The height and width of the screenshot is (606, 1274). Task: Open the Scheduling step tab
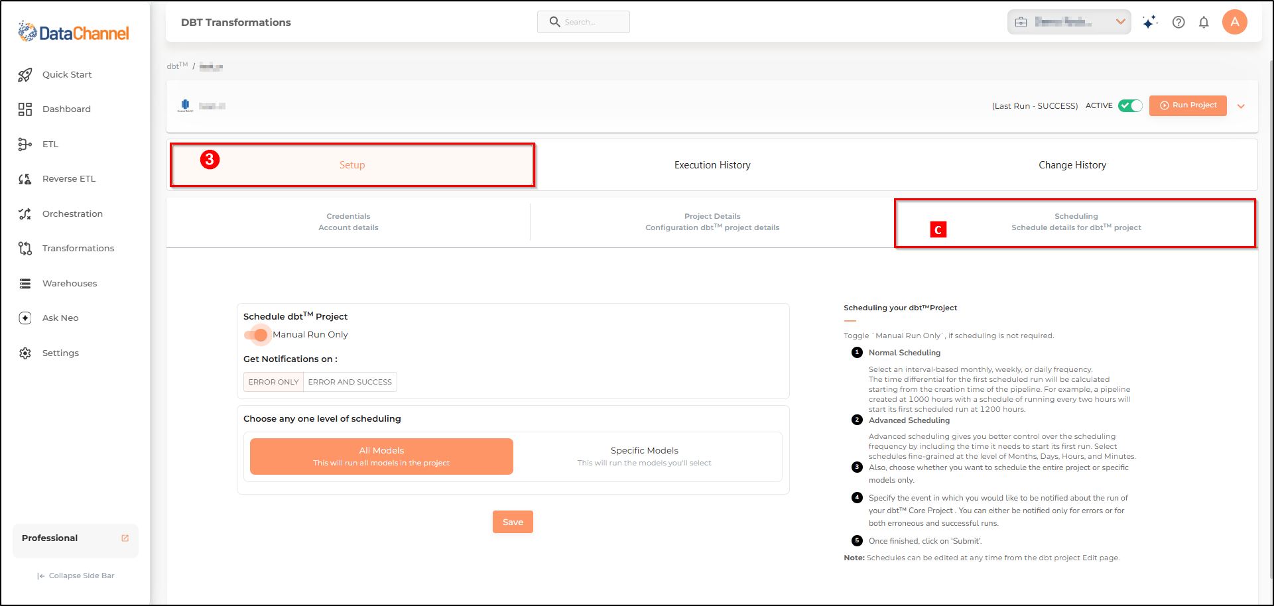[x=1076, y=222]
